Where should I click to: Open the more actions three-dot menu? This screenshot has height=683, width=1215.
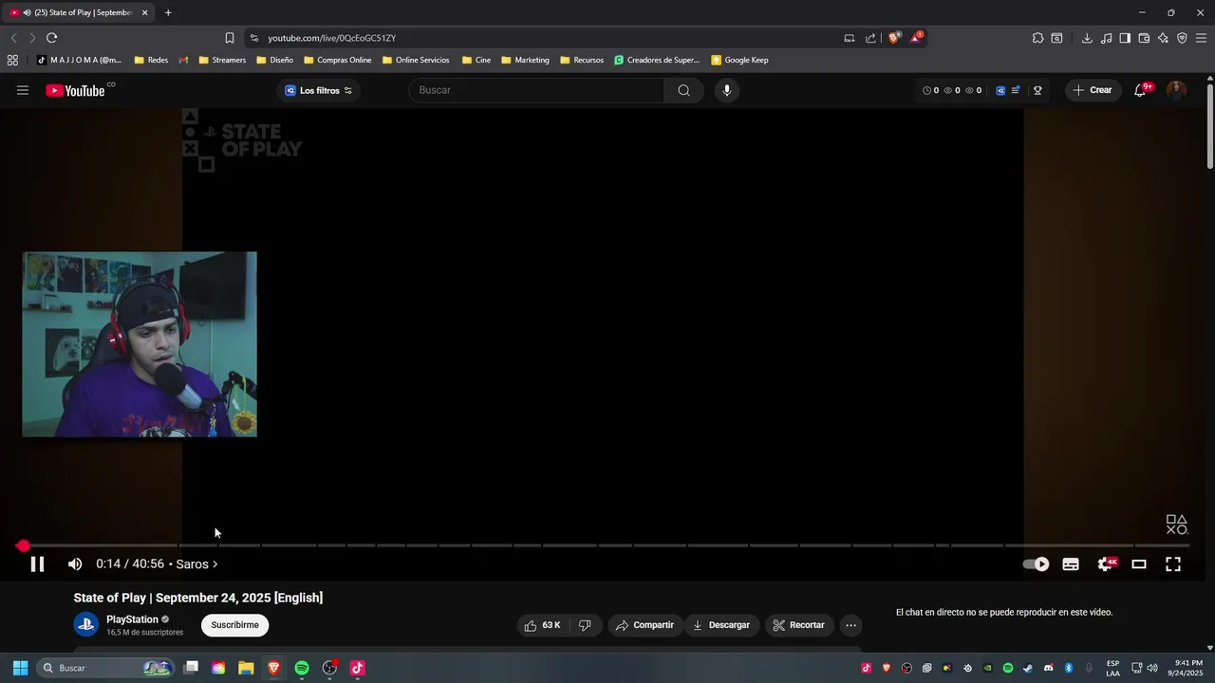(850, 625)
